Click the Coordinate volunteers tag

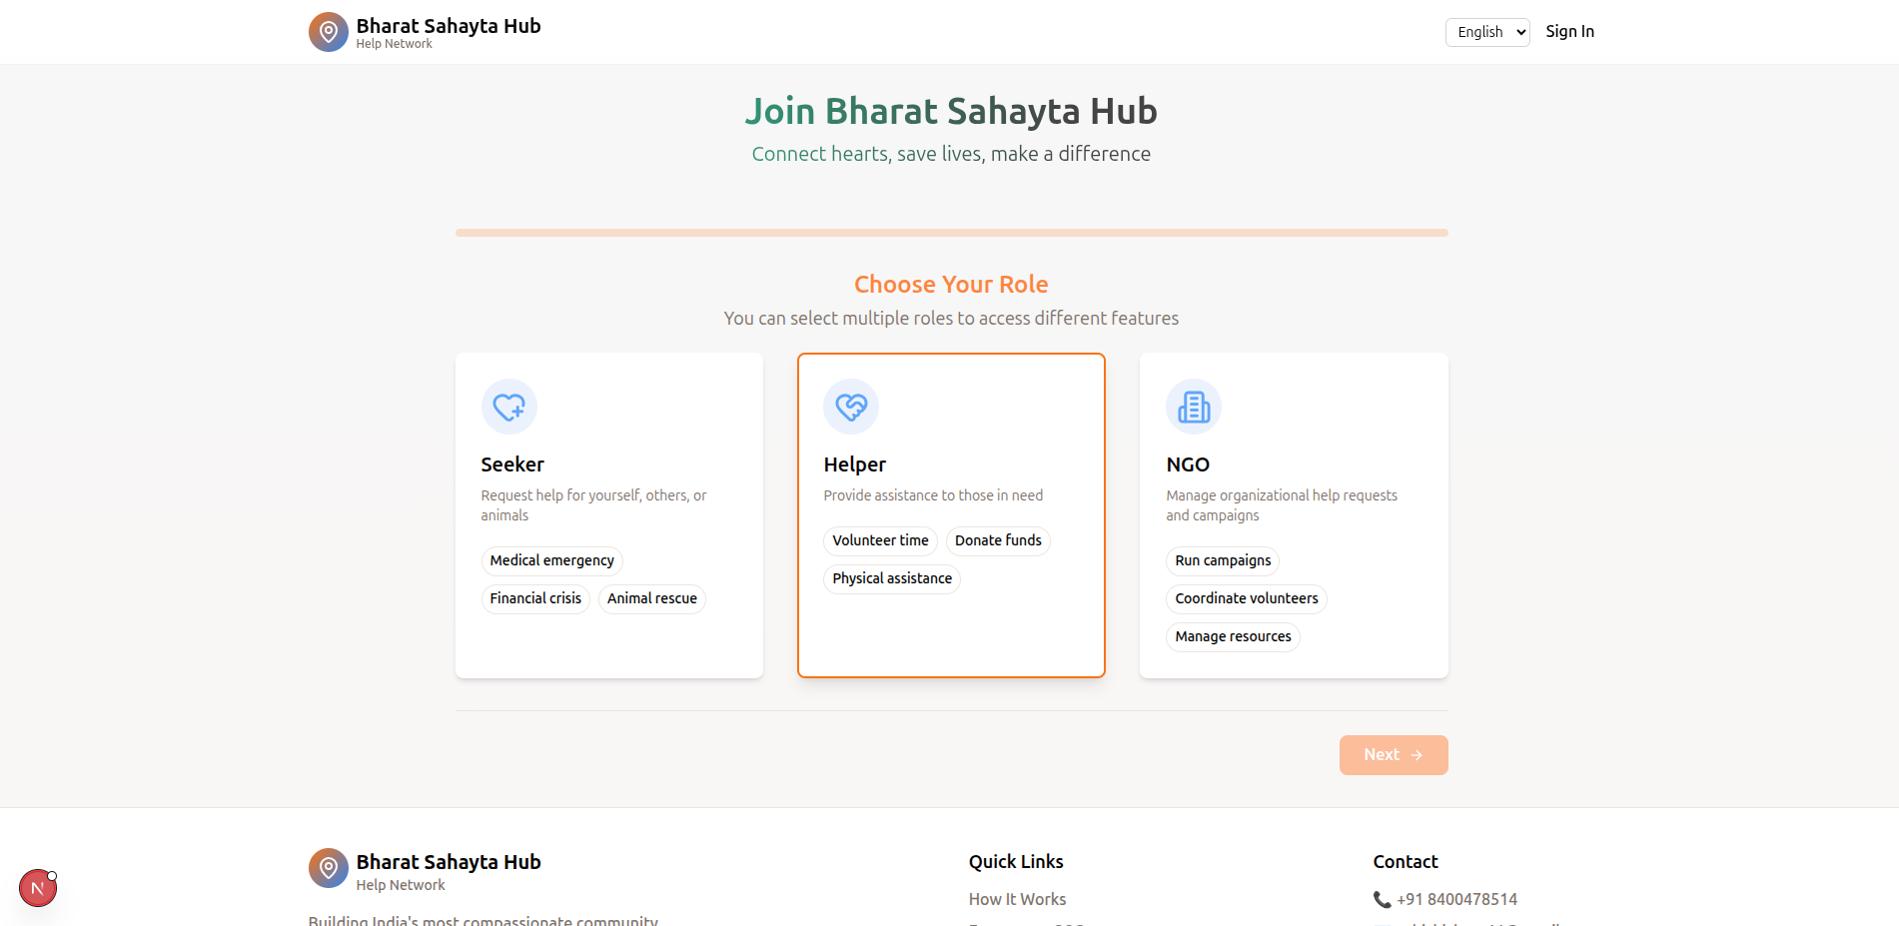[x=1246, y=598]
